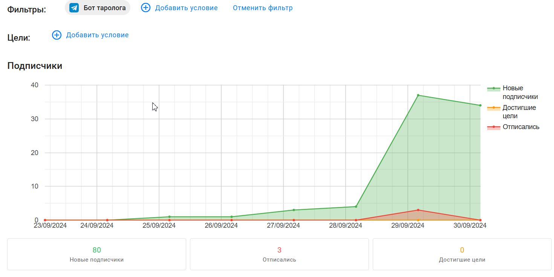Click orange legend swatch for Достигшие цели
Viewport: 554px width, 277px height.
[x=494, y=108]
